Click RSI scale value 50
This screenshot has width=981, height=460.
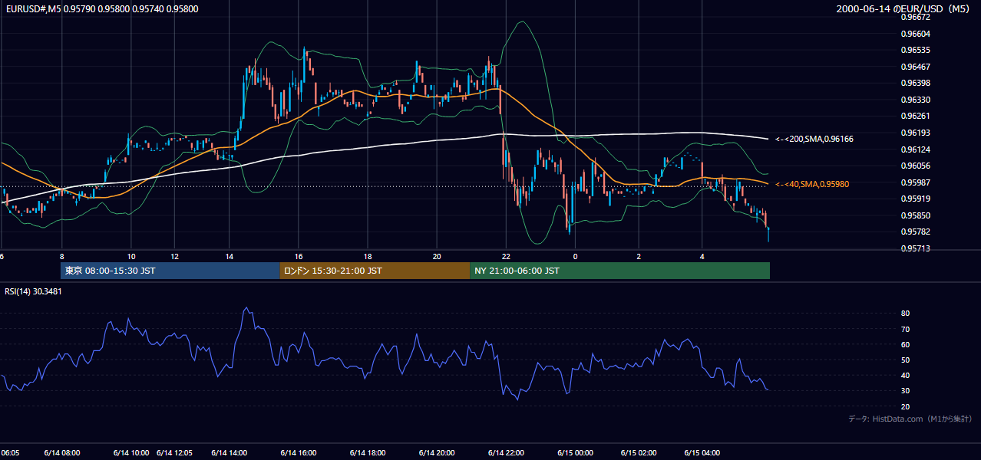point(905,360)
